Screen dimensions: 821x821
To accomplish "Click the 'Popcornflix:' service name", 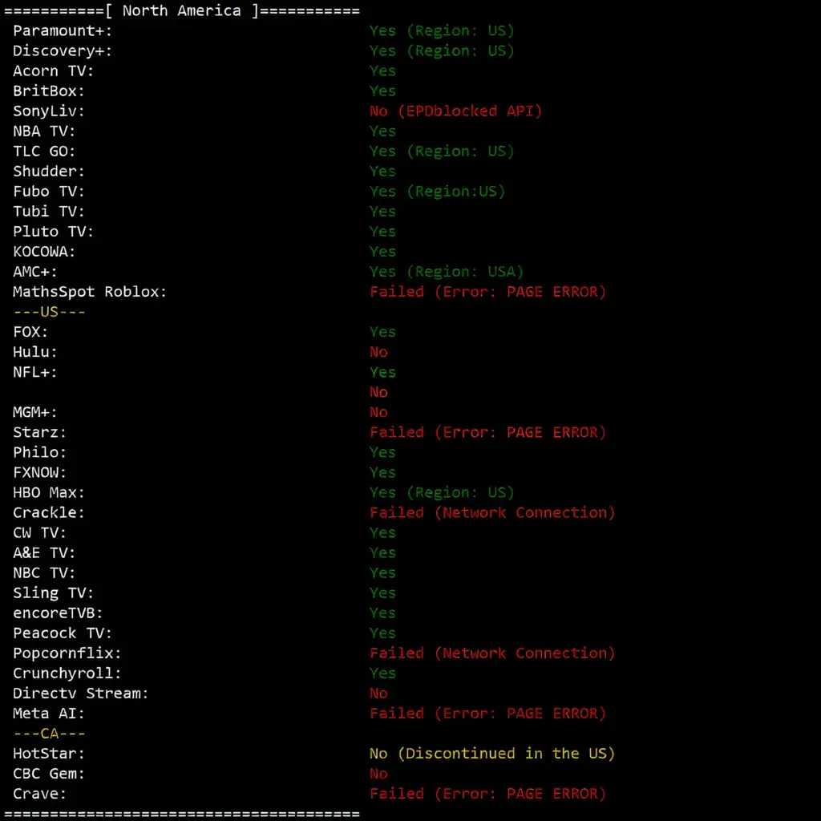I will click(67, 653).
